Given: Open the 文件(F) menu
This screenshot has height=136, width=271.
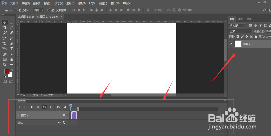Looking at the screenshot, I should [x=14, y=4].
